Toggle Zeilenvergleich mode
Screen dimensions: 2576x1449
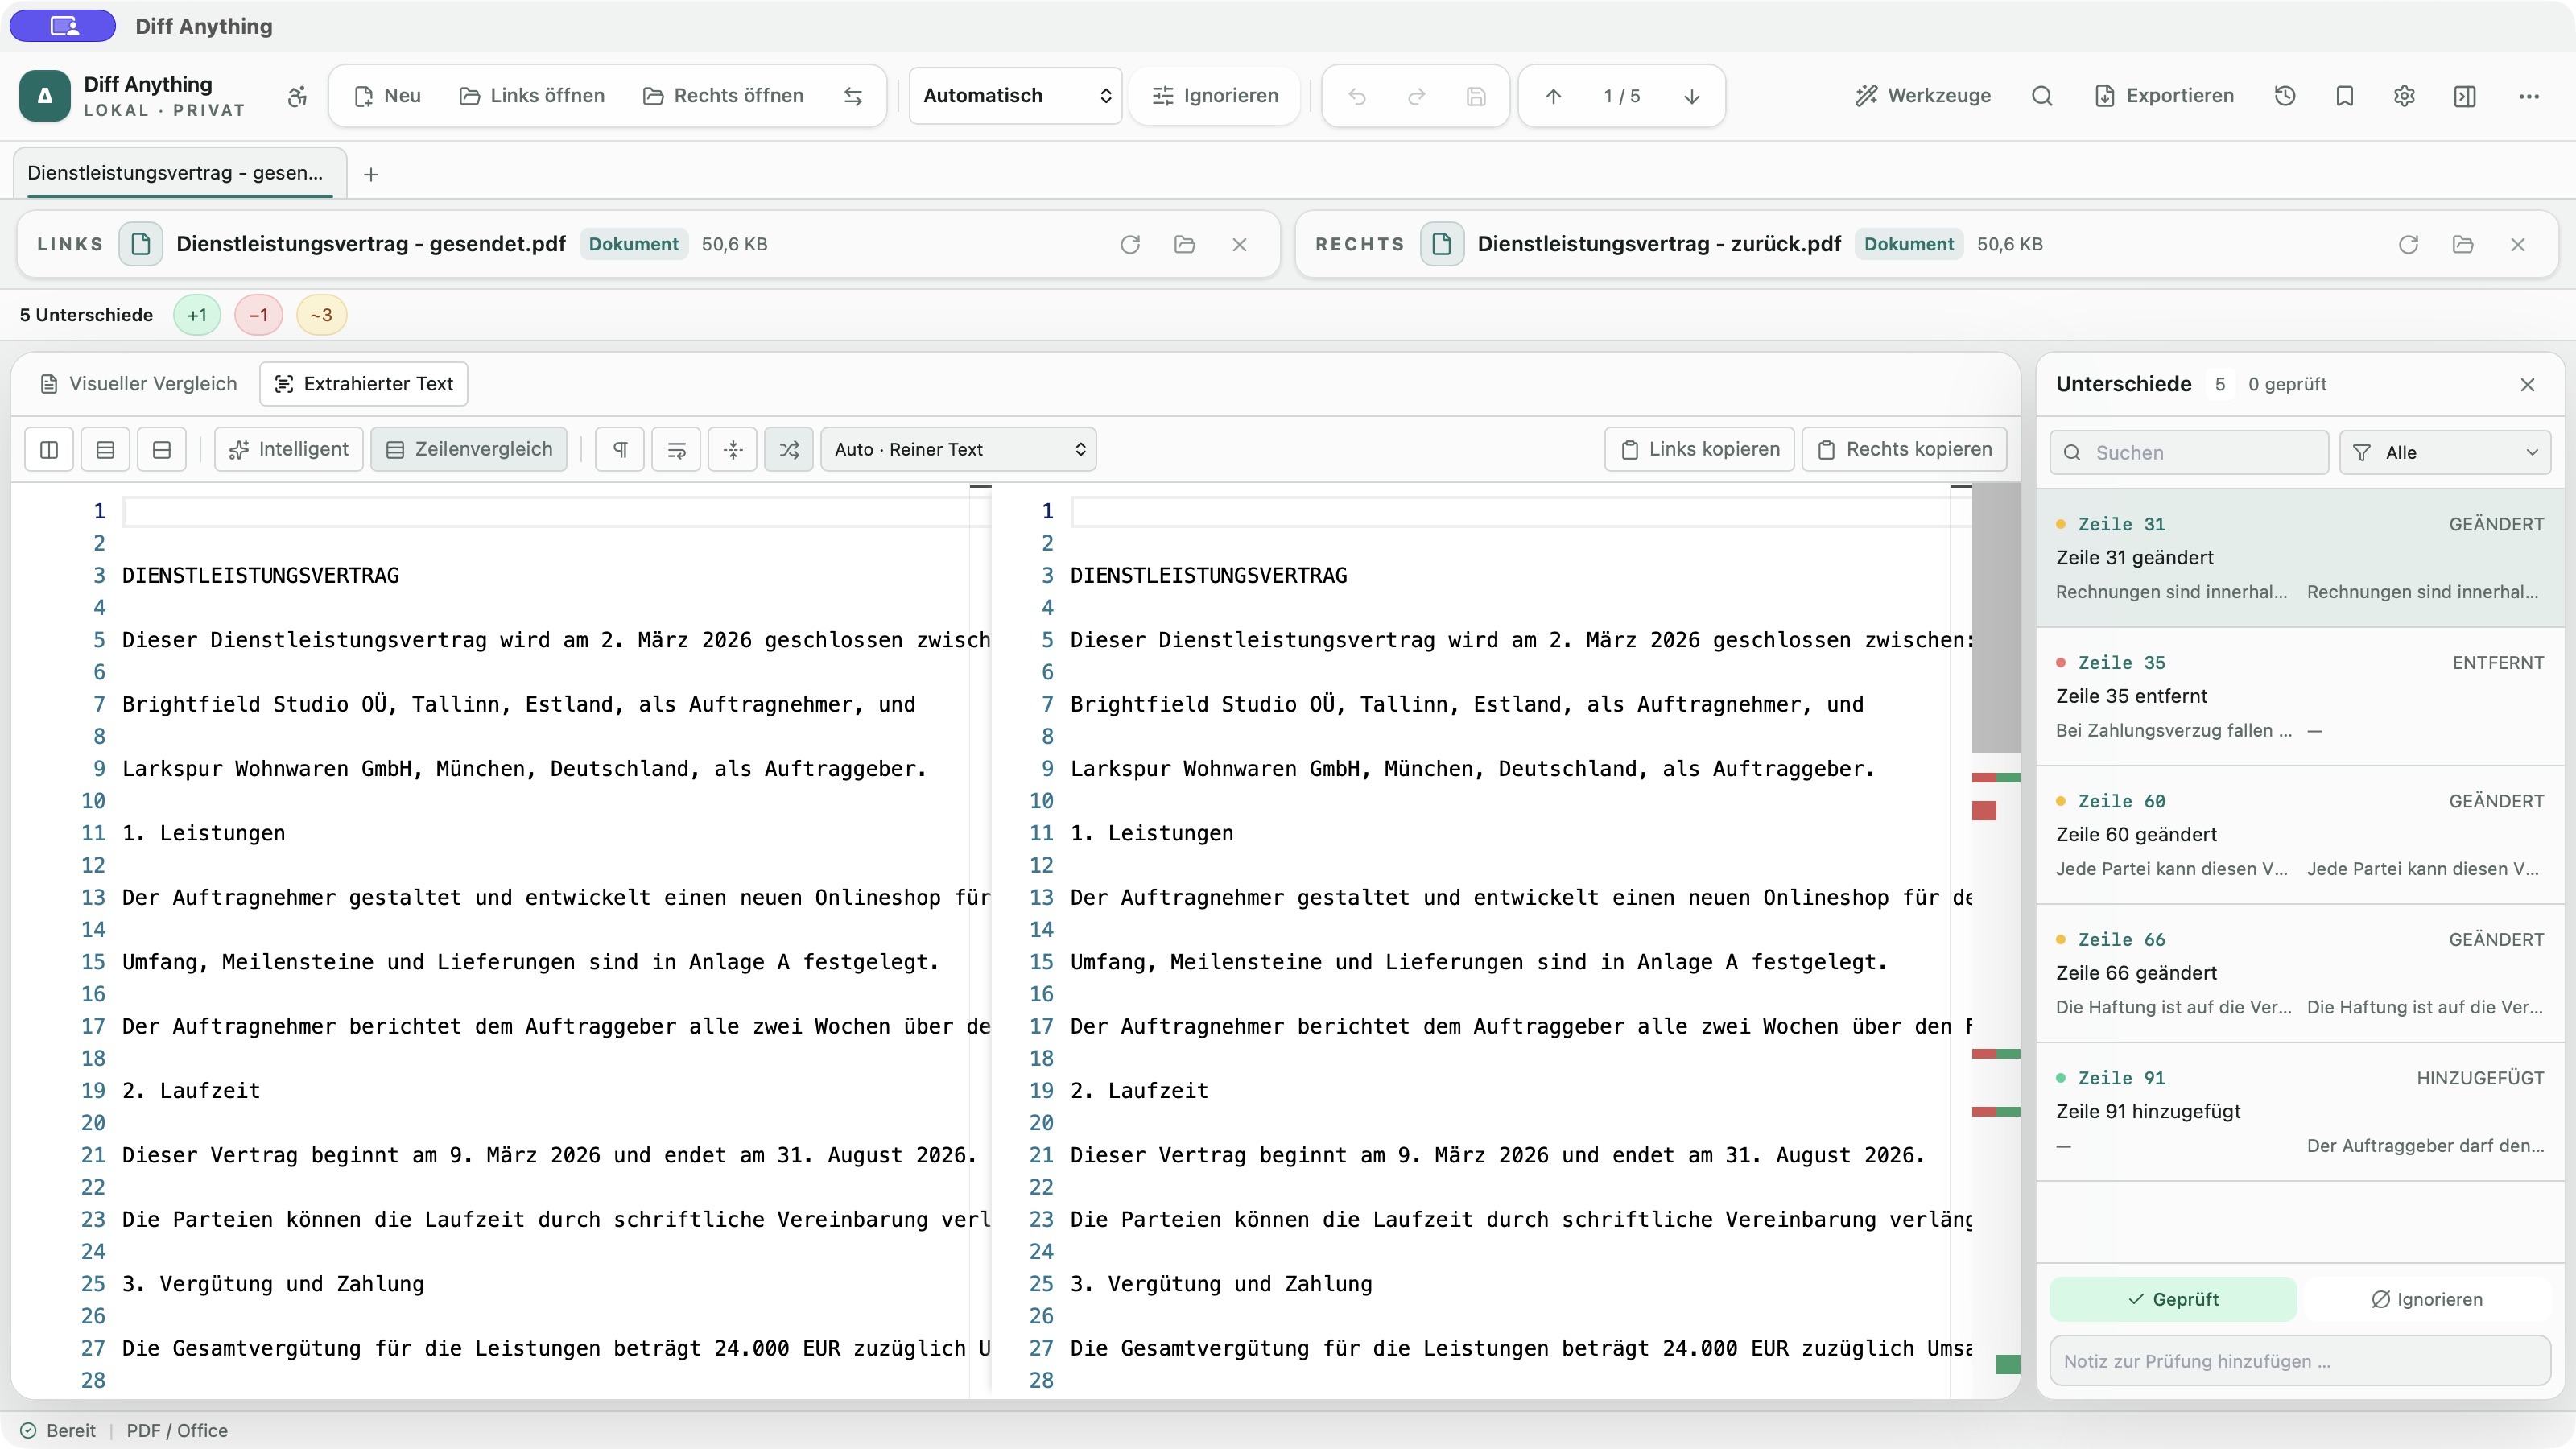(469, 450)
